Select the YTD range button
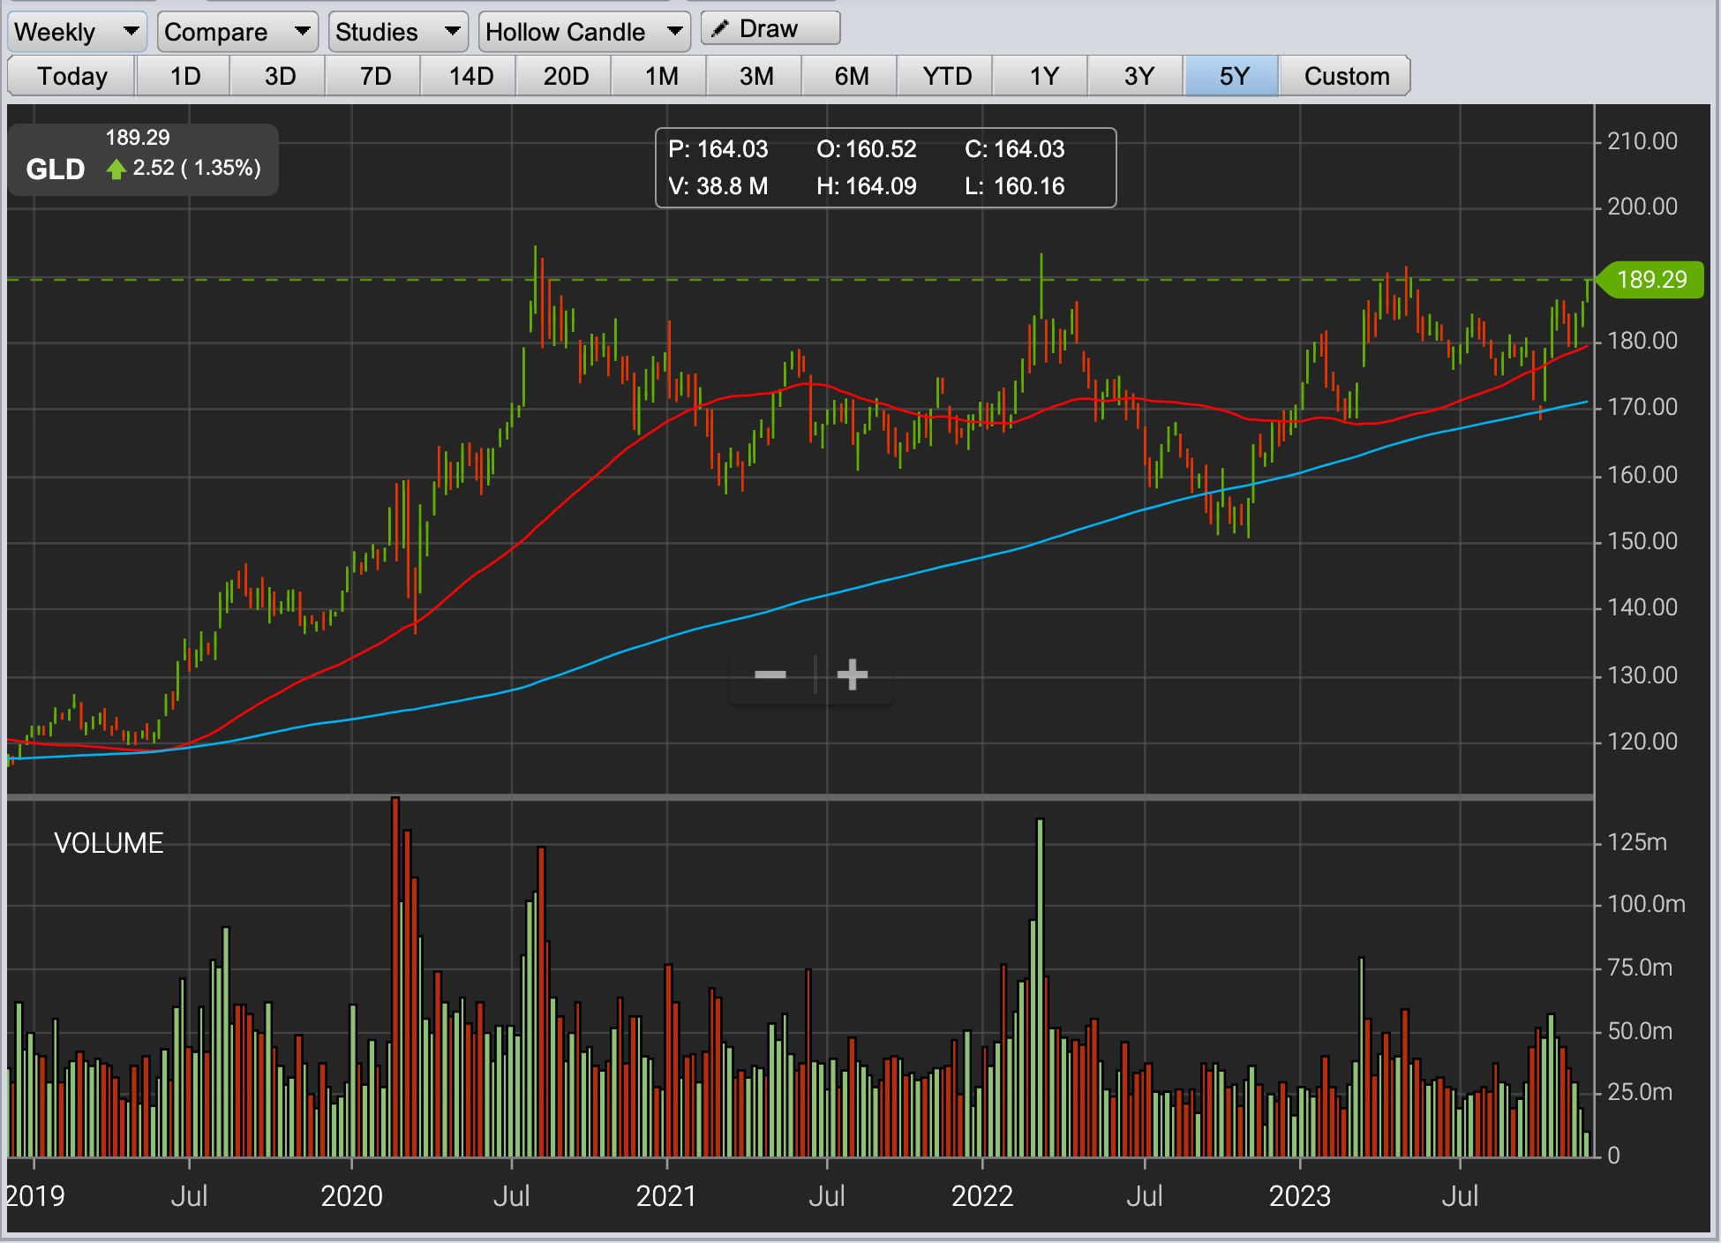Screen dimensions: 1721x1243 click(946, 76)
